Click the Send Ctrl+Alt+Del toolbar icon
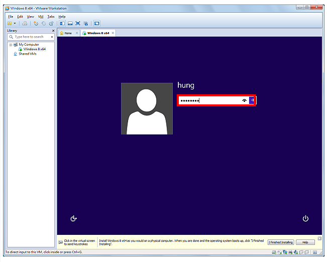327x262 pixels. tap(25, 24)
